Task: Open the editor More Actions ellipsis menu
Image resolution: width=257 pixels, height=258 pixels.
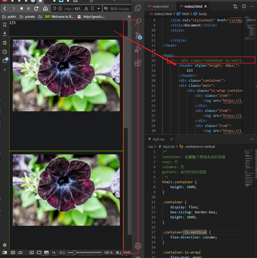Action: point(252,6)
